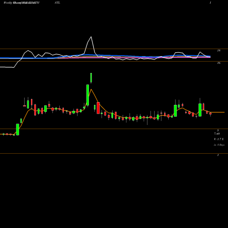This screenshot has height=228, width=228.
Task: Click the "in 5 Days" text
Action: click(219, 145)
